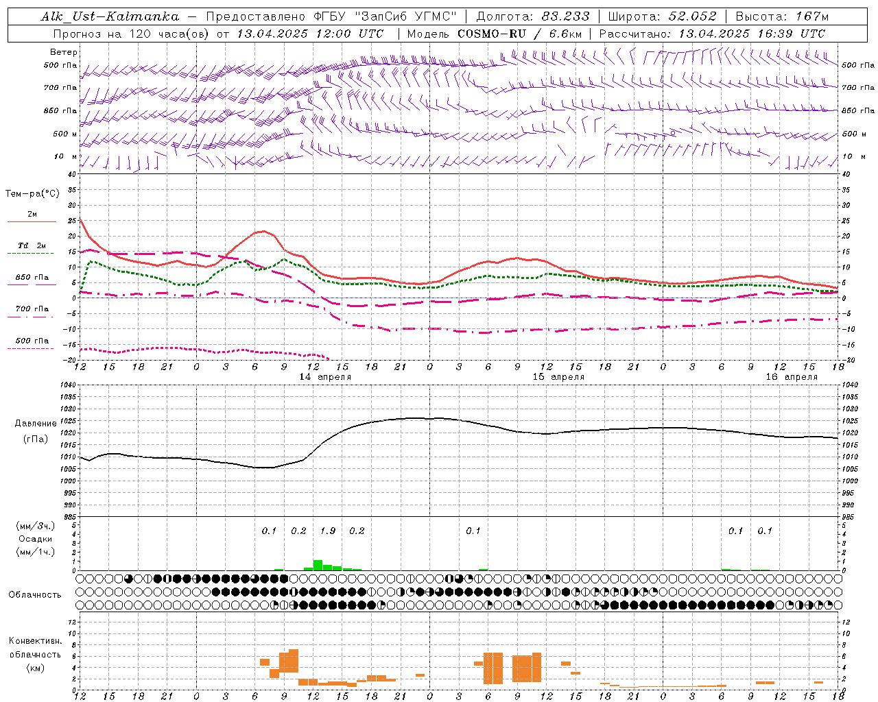Select the text Предоставлено ФГБУ "ЗапСиб УГМС"

[332, 16]
